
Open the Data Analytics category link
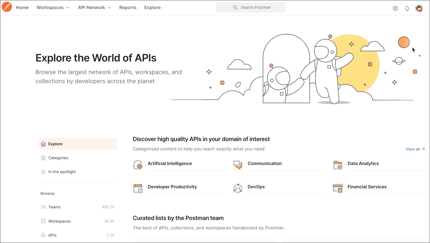[x=363, y=163]
